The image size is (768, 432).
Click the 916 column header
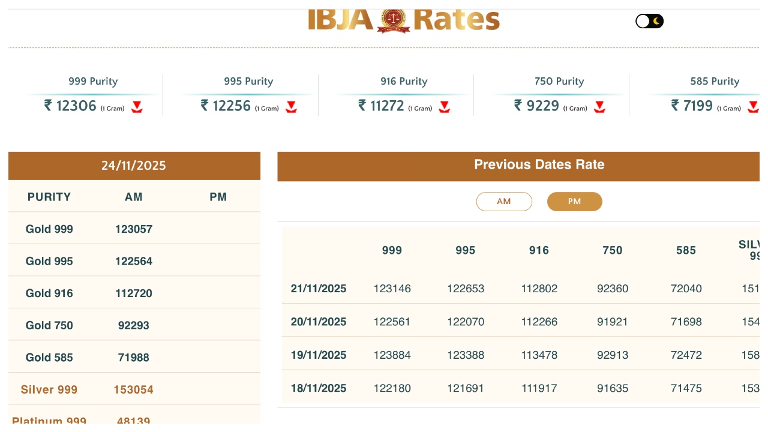pos(539,250)
